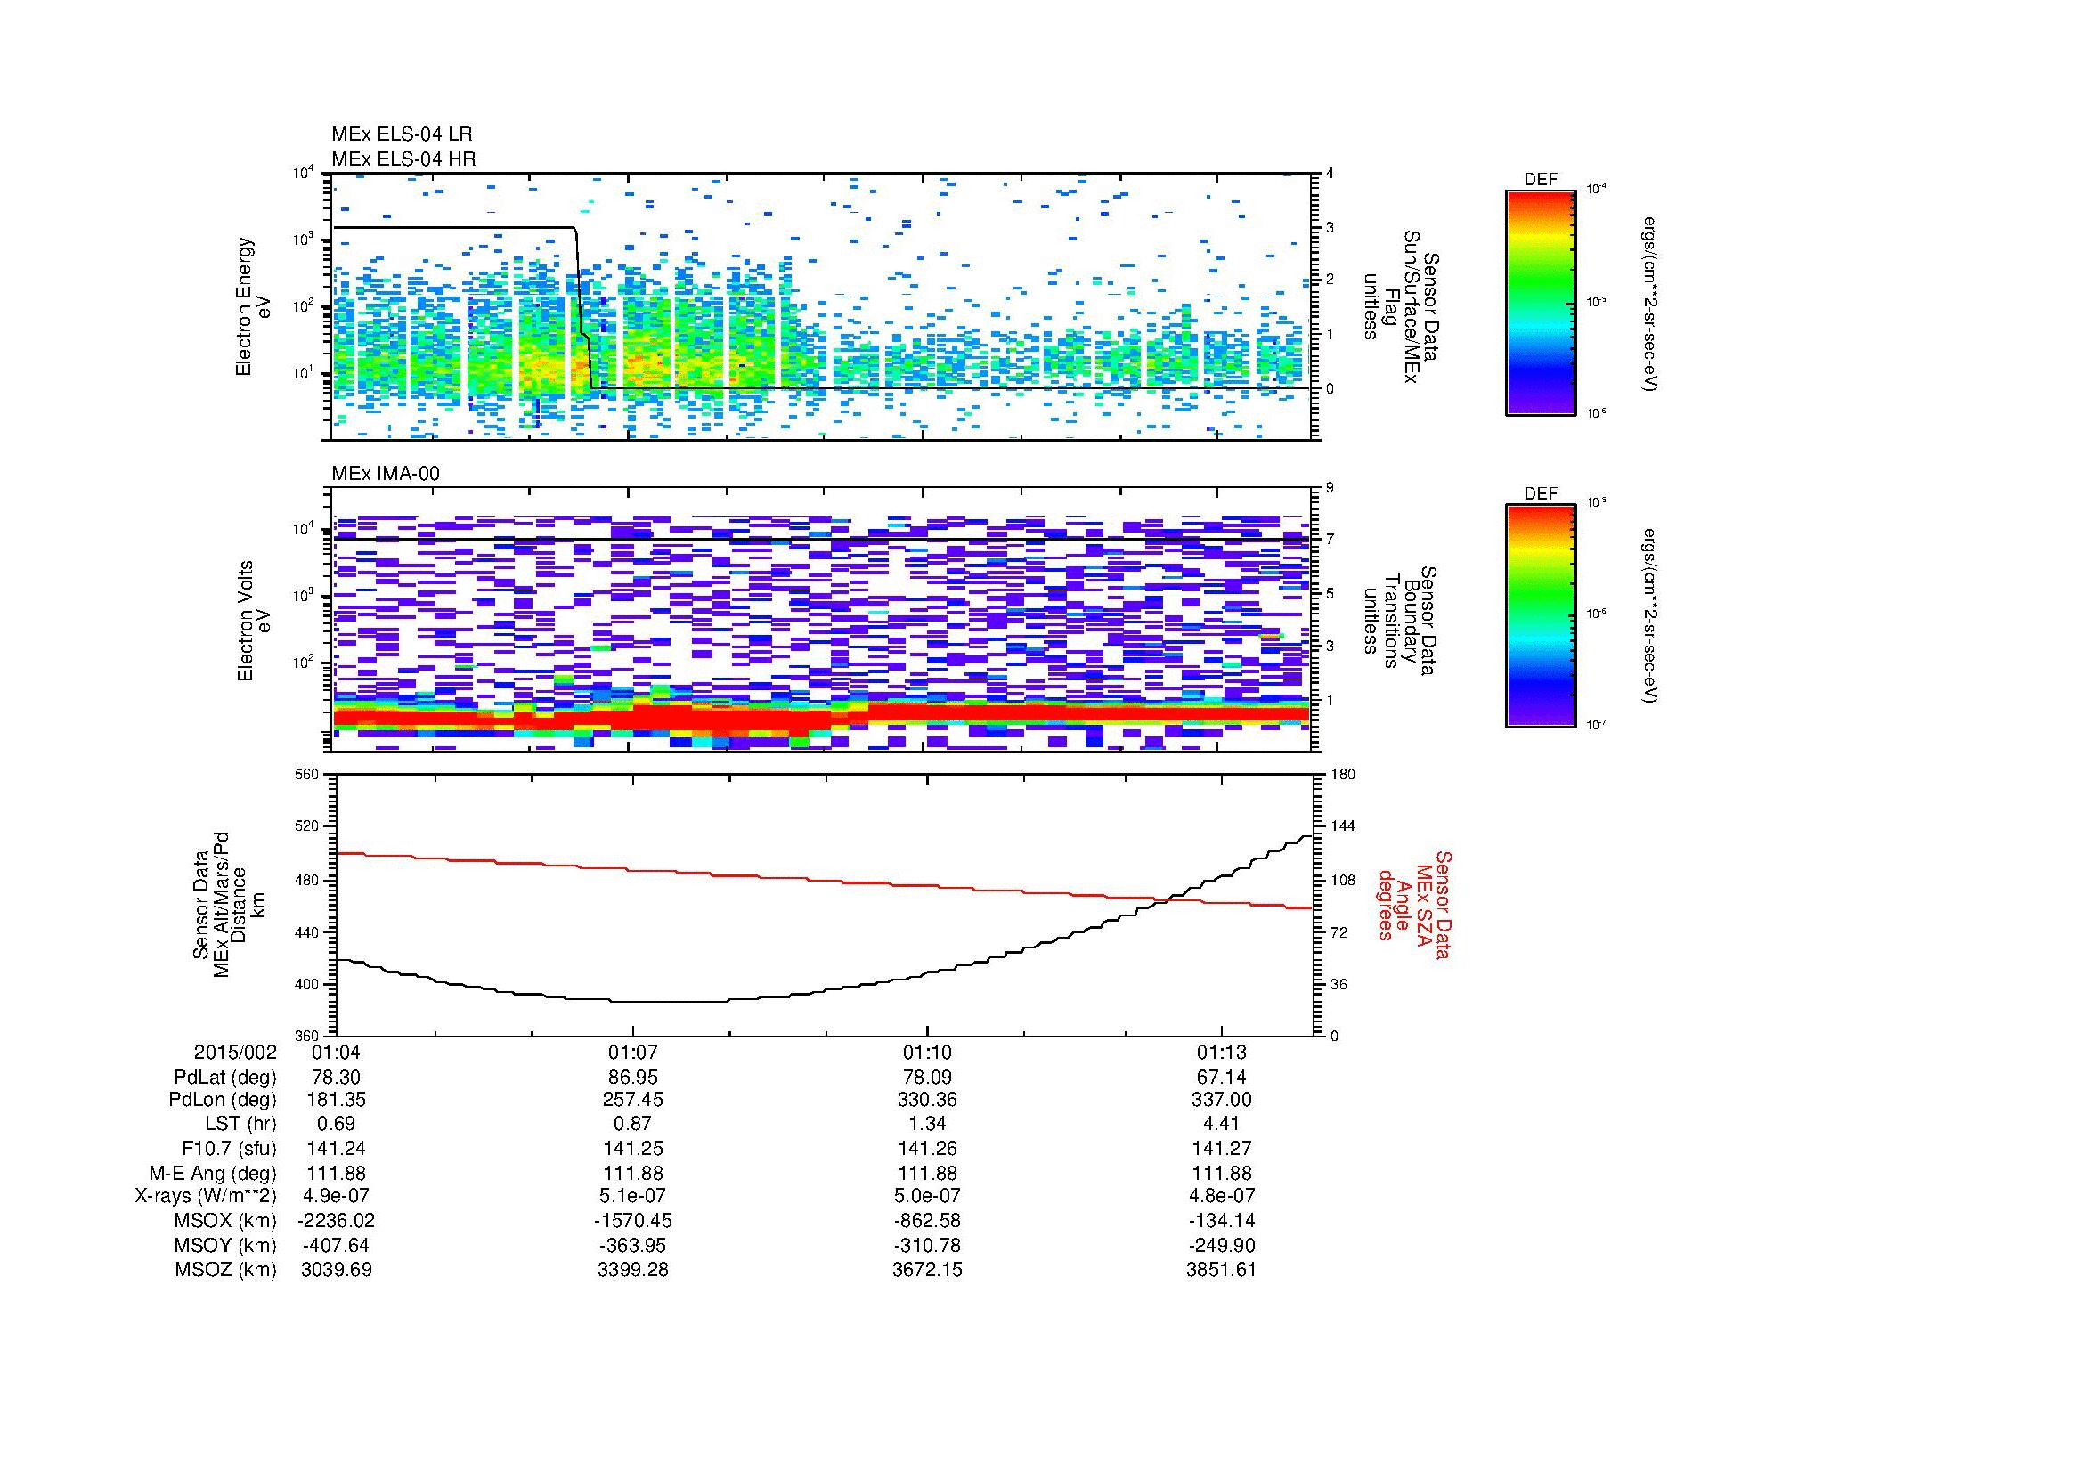Click the lower DEF color bar

pos(1541,616)
